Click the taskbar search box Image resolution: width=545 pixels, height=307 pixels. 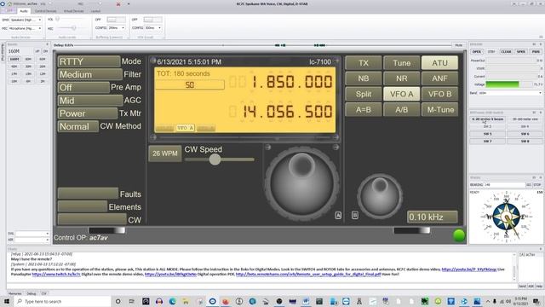pyautogui.click(x=62, y=301)
